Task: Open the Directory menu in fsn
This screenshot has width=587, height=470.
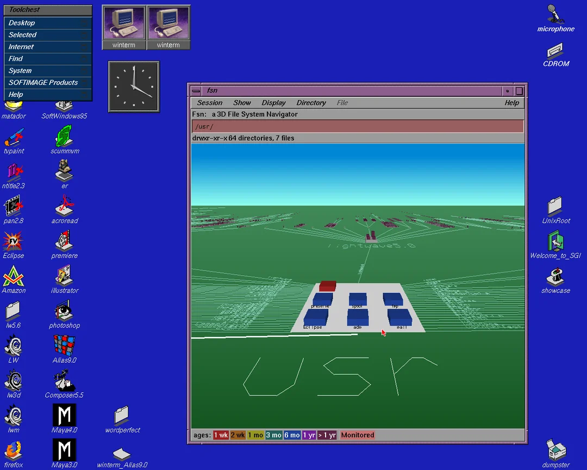Action: (x=311, y=103)
